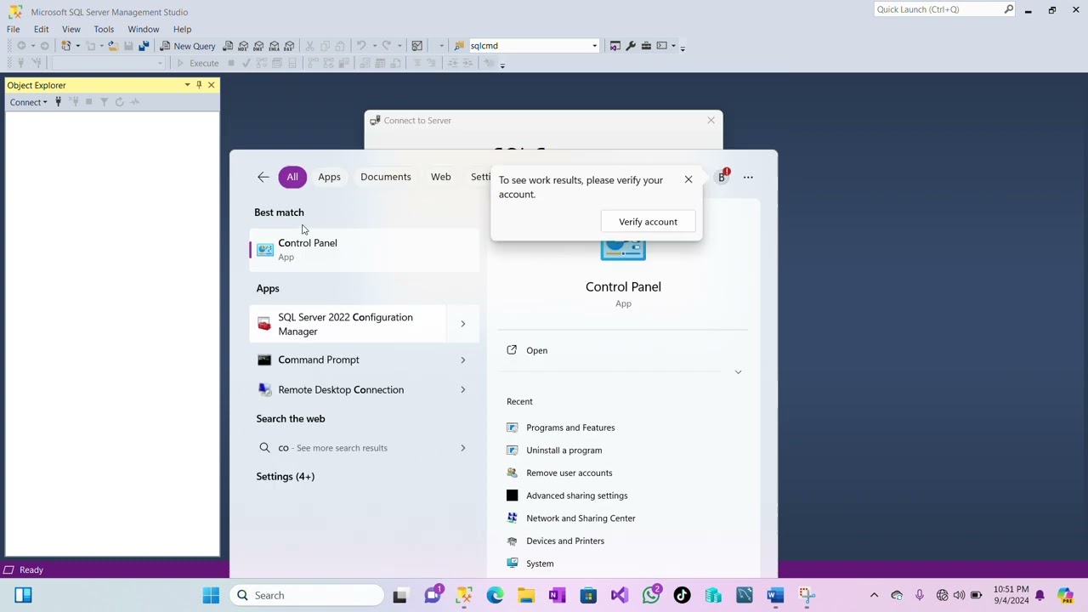The width and height of the screenshot is (1088, 612).
Task: Select the Web search filter tab
Action: point(440,177)
